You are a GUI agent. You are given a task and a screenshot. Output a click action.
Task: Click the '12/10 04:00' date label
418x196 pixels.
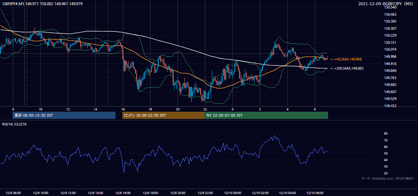287,193
